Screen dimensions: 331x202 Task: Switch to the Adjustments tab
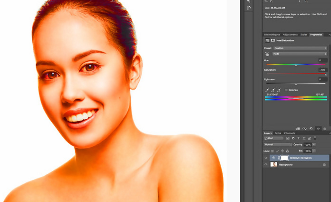pos(290,35)
